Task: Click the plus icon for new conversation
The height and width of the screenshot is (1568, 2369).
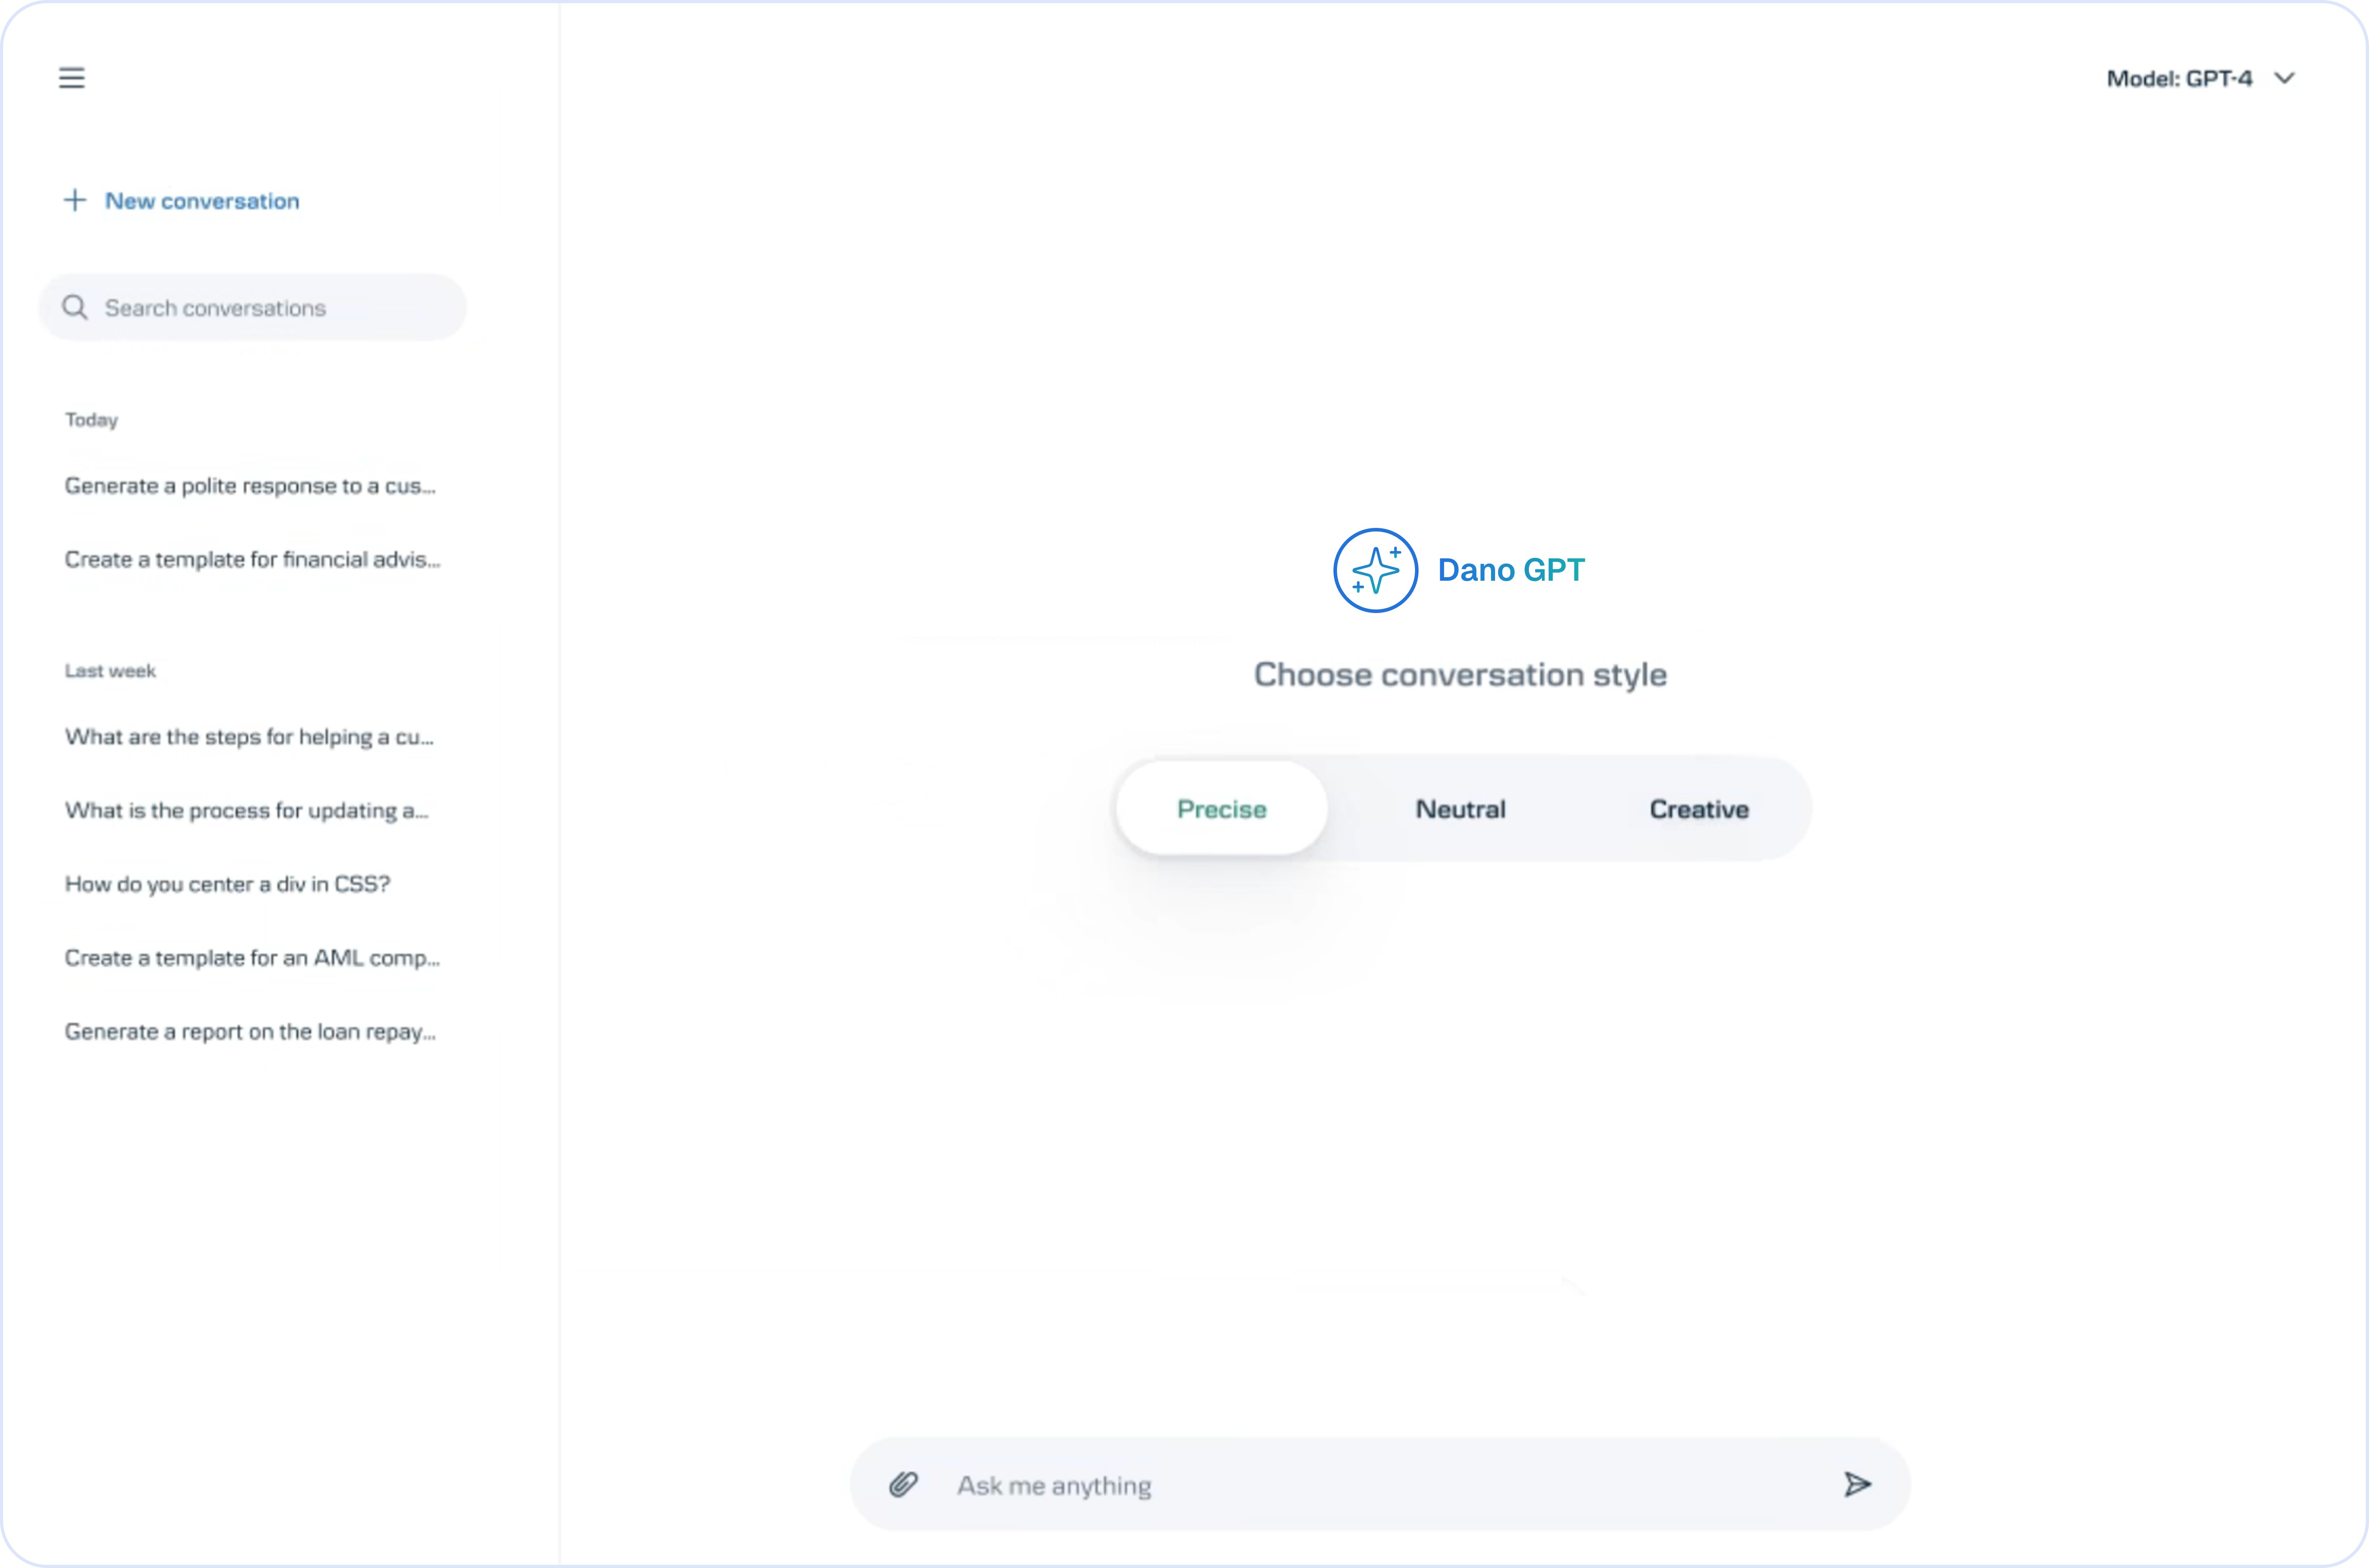Action: click(x=75, y=200)
